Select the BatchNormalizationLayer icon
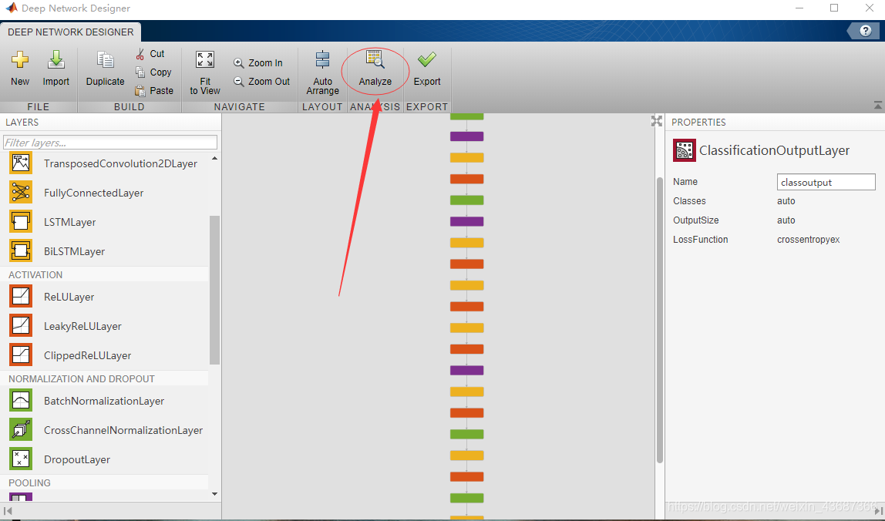Image resolution: width=885 pixels, height=521 pixels. click(x=21, y=401)
